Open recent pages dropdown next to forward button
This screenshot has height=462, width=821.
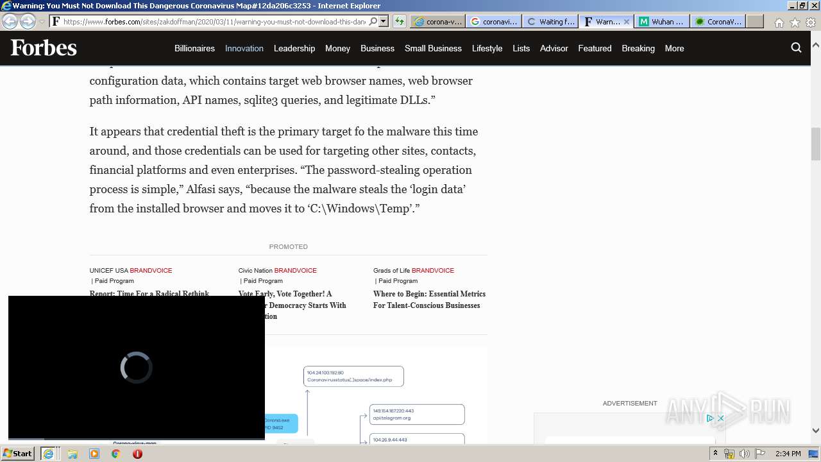(x=42, y=21)
